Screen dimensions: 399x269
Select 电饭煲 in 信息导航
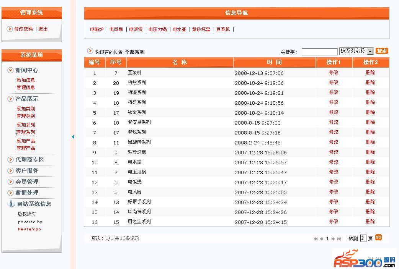(136, 29)
